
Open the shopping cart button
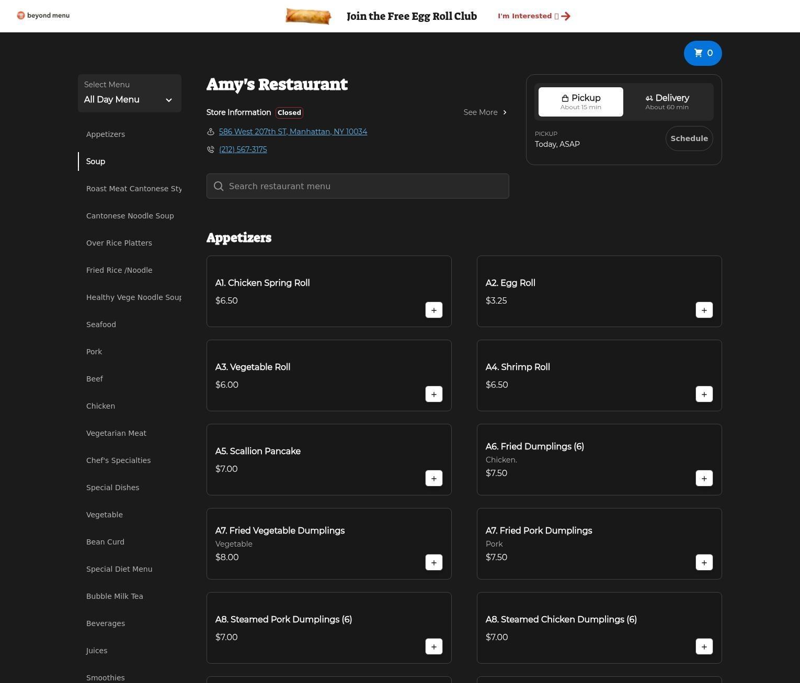click(x=702, y=53)
